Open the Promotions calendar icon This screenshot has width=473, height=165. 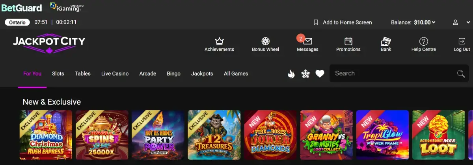pos(348,41)
